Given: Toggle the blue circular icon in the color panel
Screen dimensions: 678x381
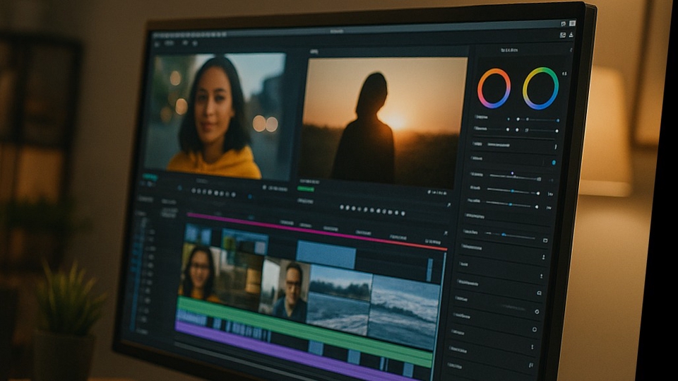Looking at the screenshot, I should click(x=554, y=163).
